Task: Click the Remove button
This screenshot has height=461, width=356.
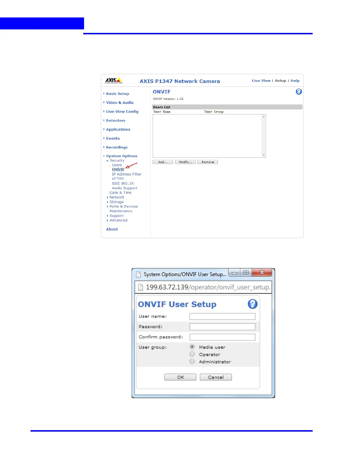Action: (208, 162)
